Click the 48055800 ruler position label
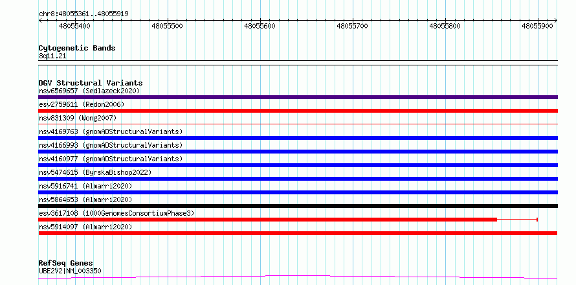 point(445,27)
